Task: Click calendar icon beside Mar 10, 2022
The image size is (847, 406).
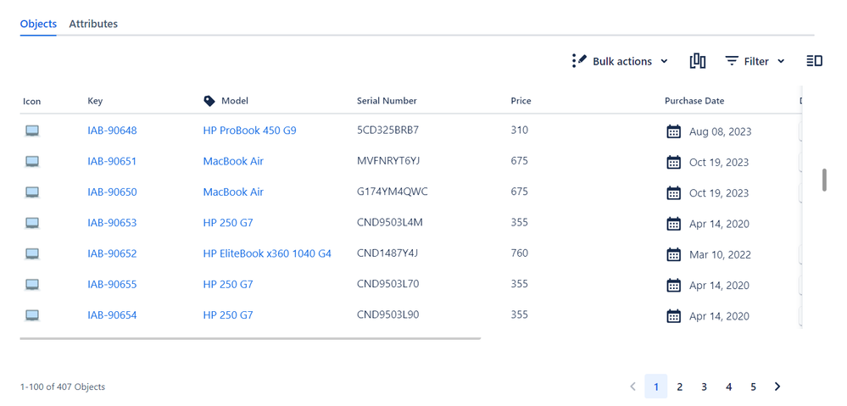Action: click(673, 254)
